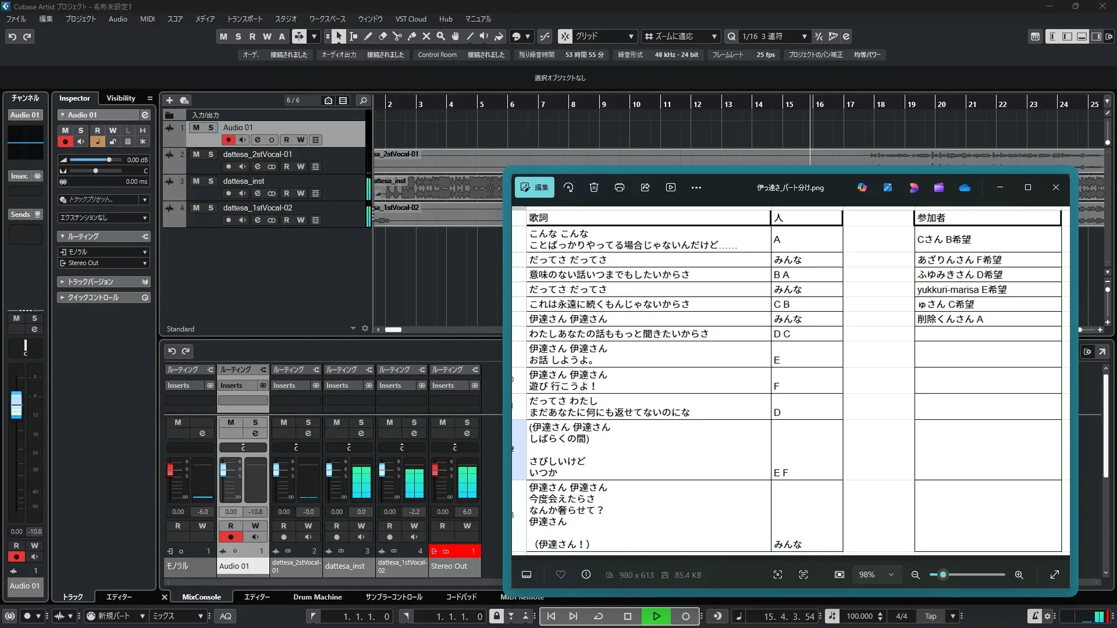Switch to the Visibility tab
Image resolution: width=1117 pixels, height=628 pixels.
(x=120, y=98)
